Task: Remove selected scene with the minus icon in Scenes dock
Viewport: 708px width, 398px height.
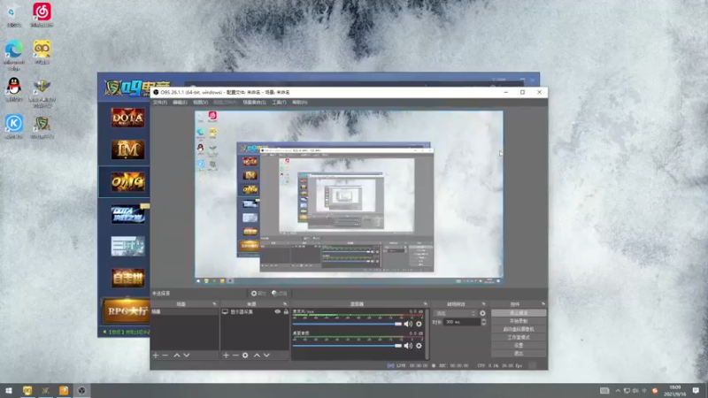Action: point(165,356)
